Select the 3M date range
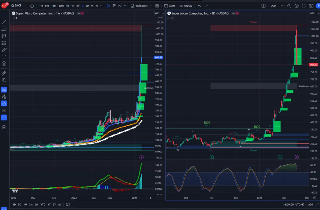 (31, 204)
